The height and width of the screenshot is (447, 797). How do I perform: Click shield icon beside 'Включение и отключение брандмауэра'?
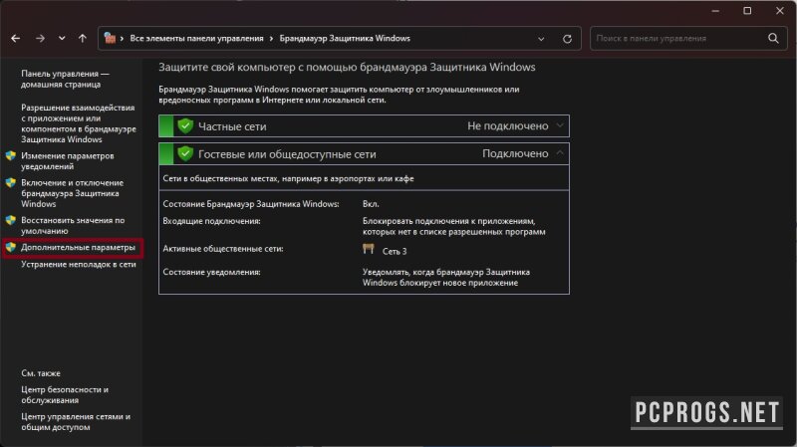11,183
